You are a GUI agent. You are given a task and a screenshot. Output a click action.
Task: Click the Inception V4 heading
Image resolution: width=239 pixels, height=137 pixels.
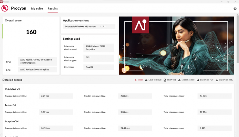pyautogui.click(x=12, y=121)
